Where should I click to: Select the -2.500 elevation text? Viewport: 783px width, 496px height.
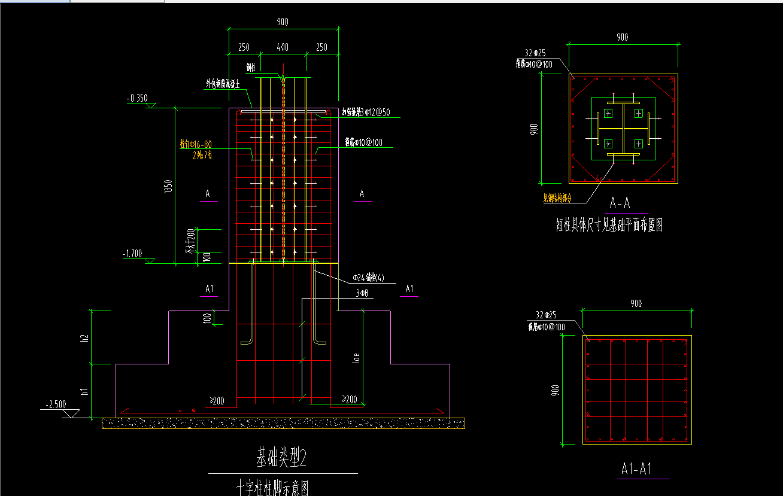(56, 404)
